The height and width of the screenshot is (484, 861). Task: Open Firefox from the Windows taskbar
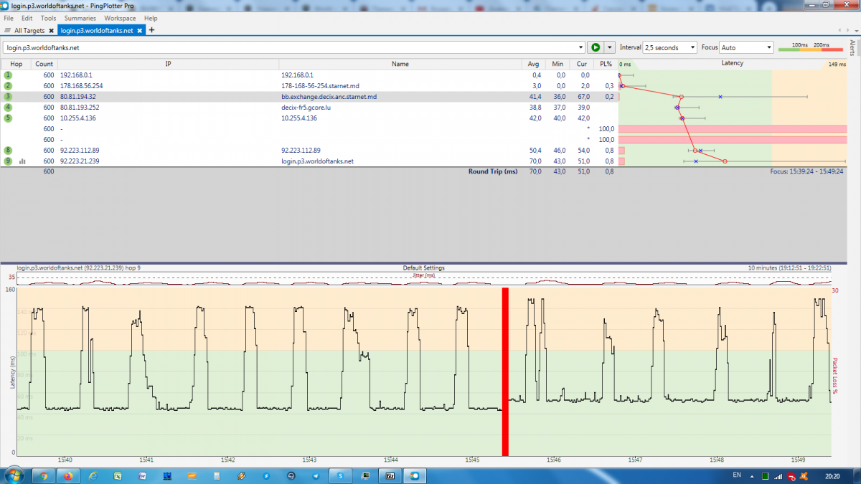[x=68, y=475]
